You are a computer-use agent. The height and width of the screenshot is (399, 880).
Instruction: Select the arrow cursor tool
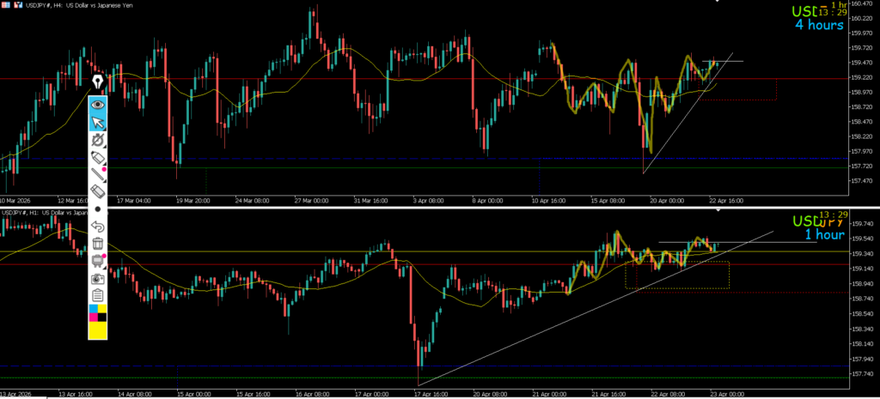pos(98,122)
